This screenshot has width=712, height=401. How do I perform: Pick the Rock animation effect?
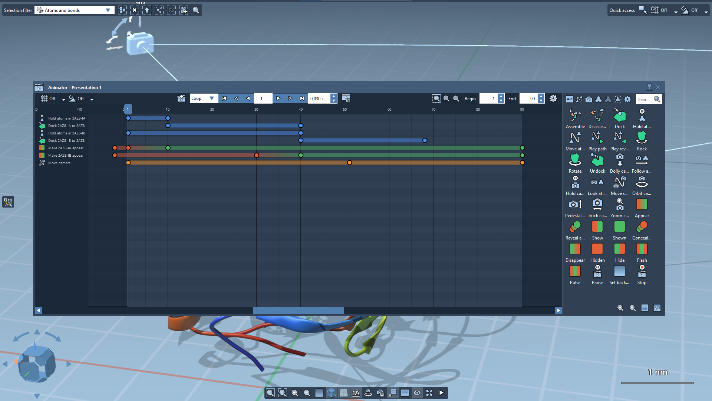click(x=642, y=138)
